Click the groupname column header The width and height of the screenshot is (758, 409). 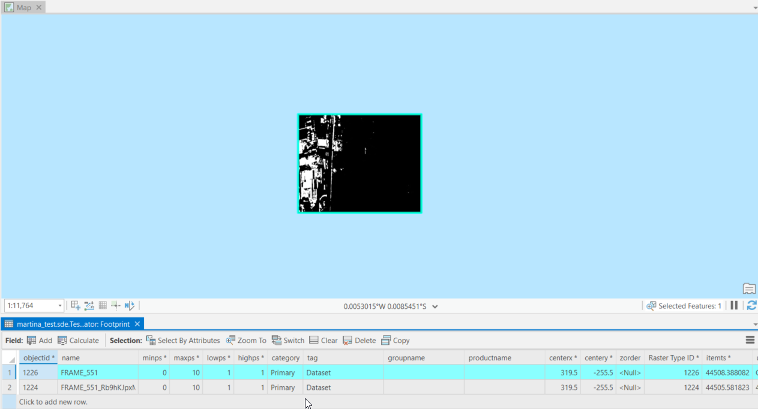pos(424,357)
